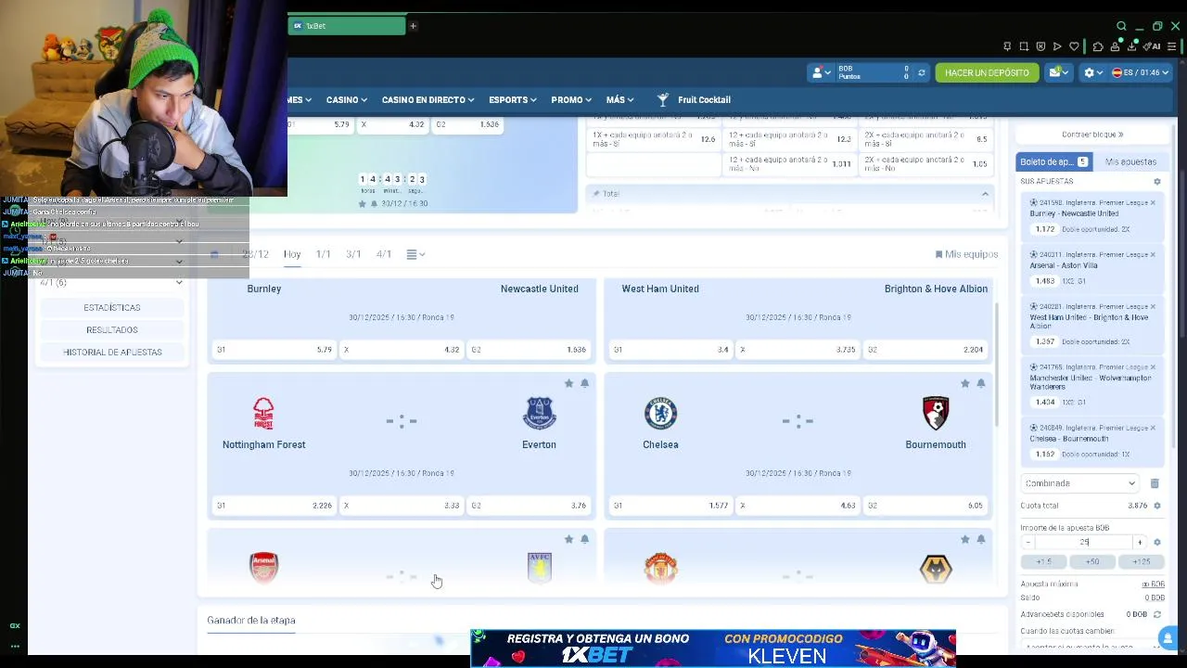Click the stake amount input field
This screenshot has width=1187, height=668.
coord(1084,542)
